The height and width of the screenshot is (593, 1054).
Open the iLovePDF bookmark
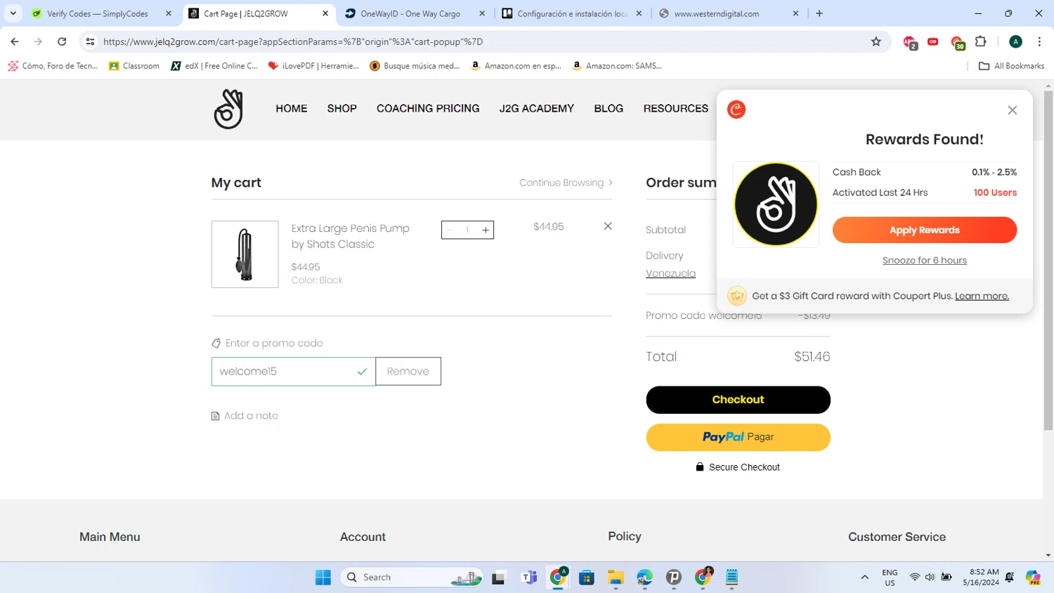[313, 66]
